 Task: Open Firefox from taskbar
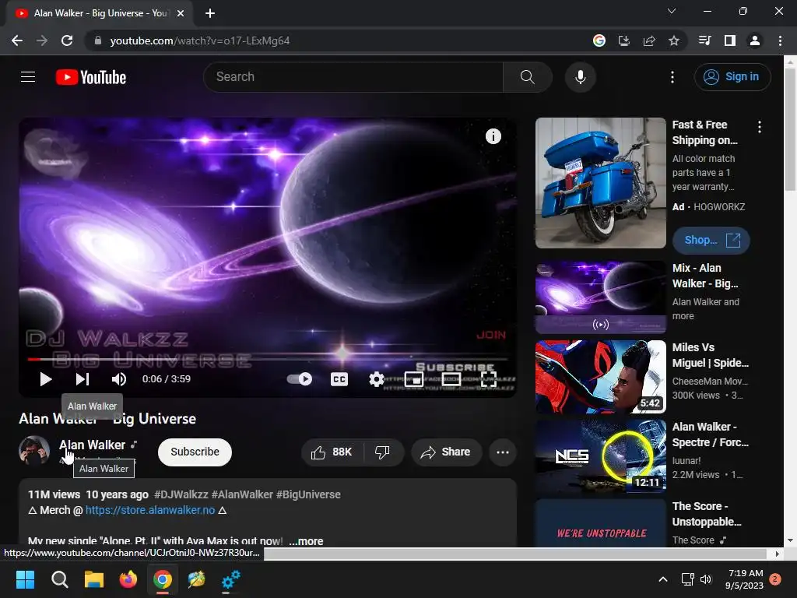coord(128,579)
